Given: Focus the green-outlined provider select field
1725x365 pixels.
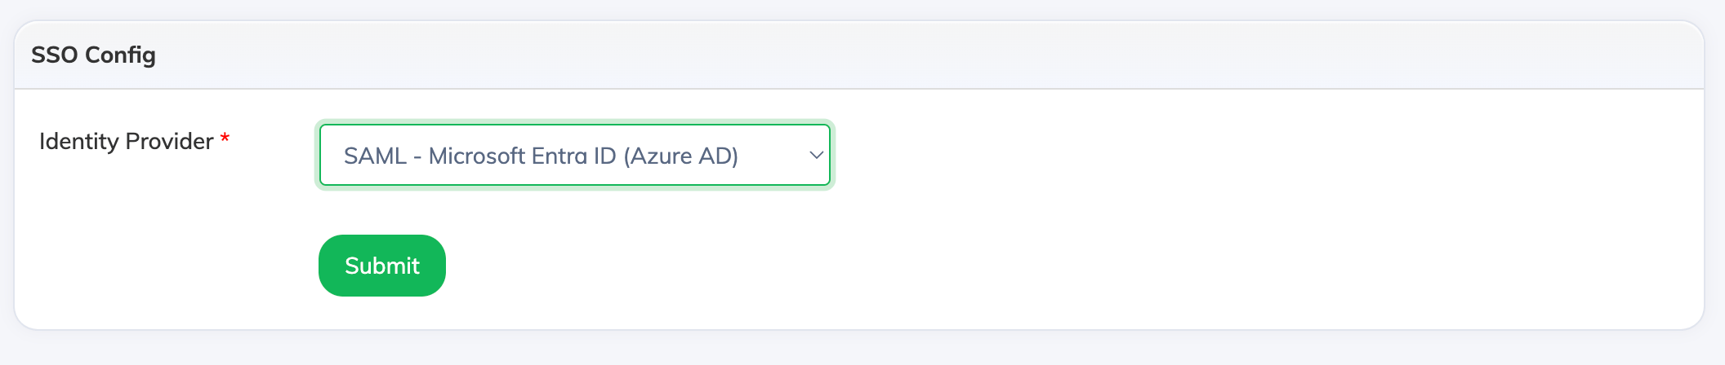Looking at the screenshot, I should 574,156.
